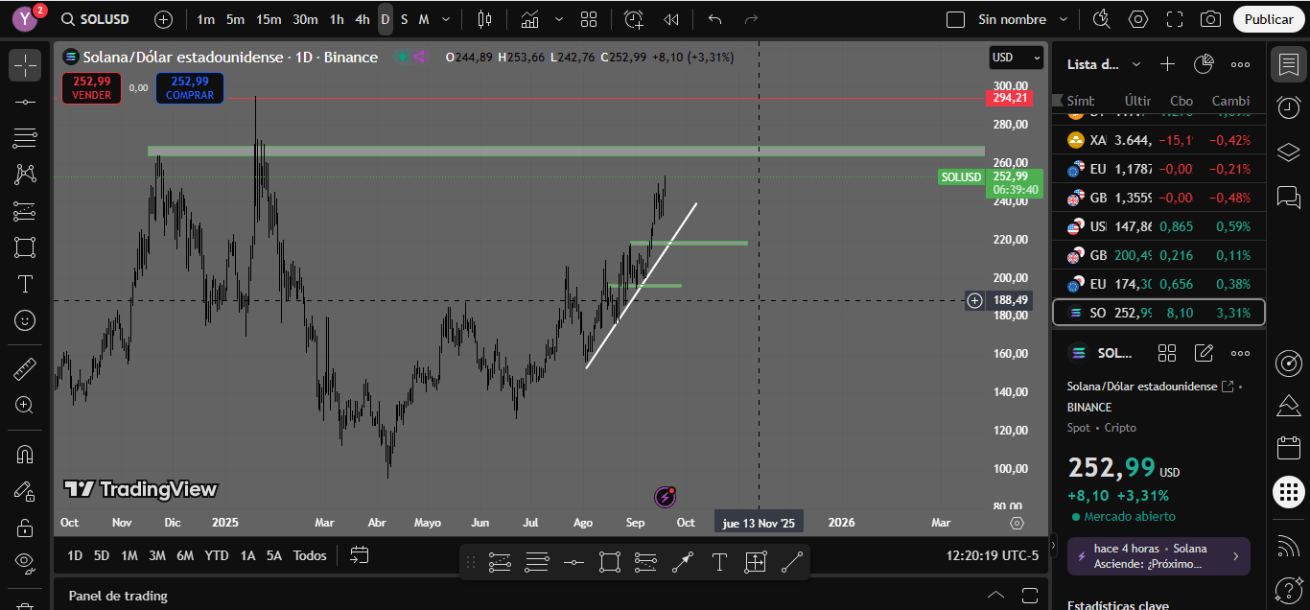1310x610 pixels.
Task: Open the indicators menu
Action: tap(529, 19)
